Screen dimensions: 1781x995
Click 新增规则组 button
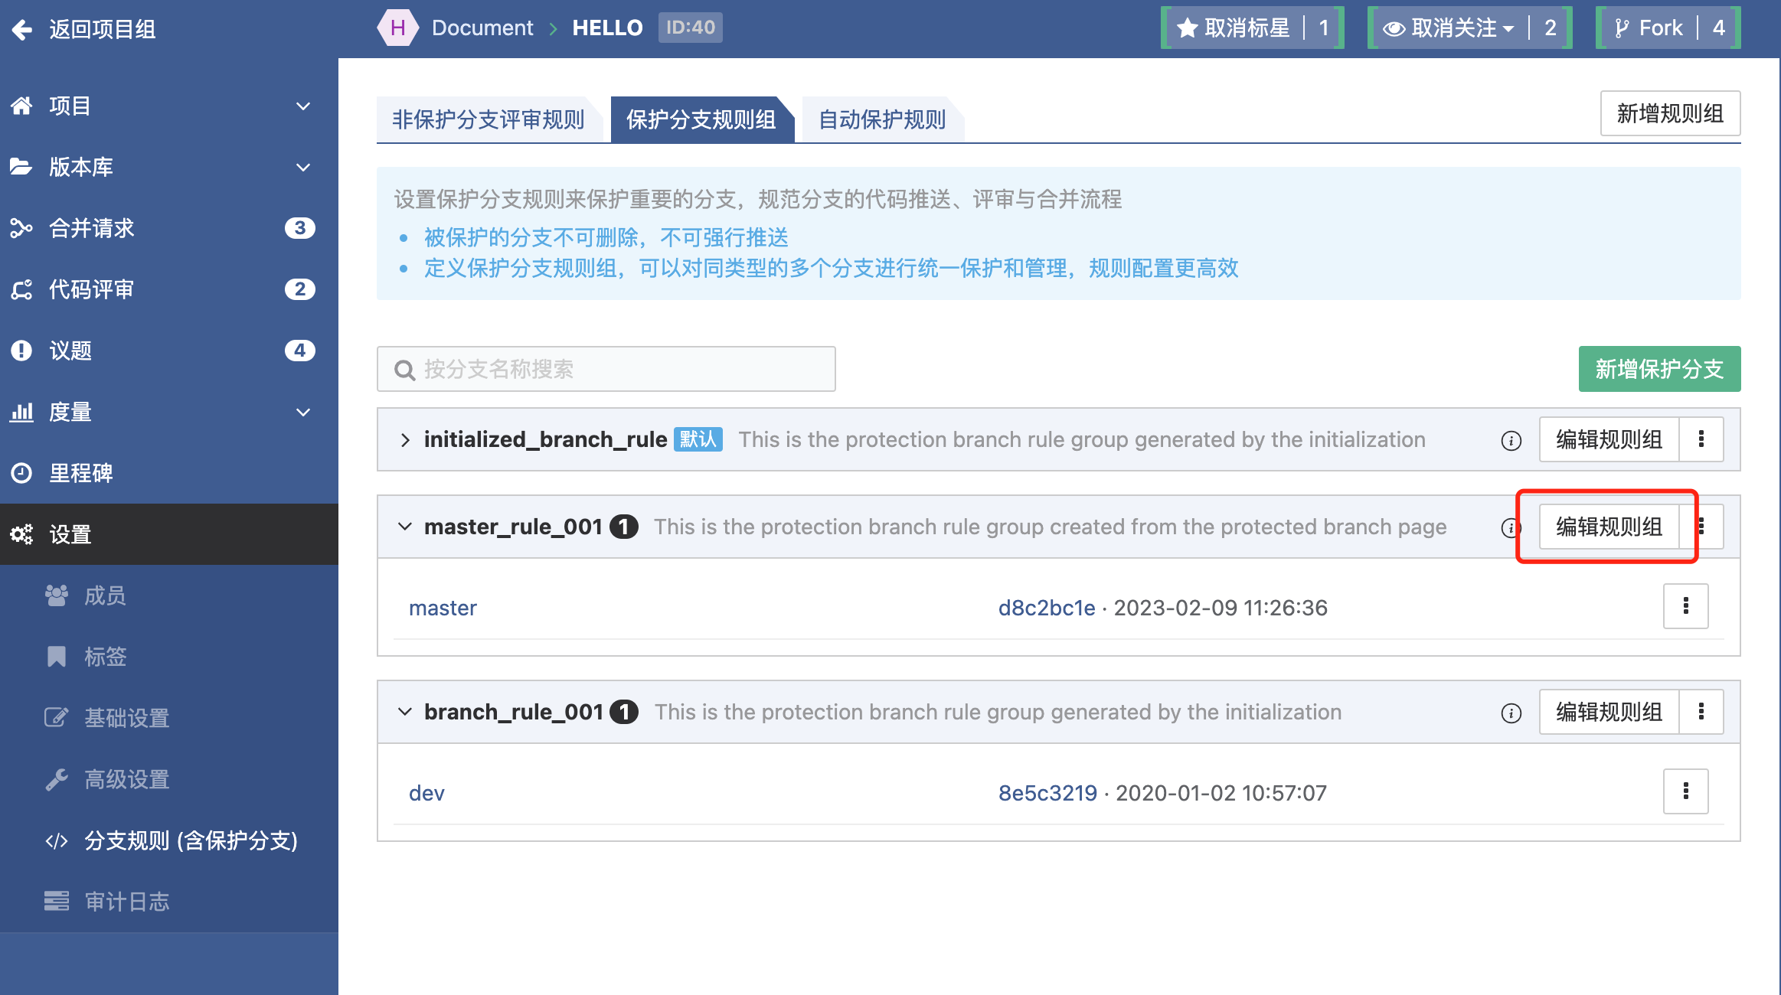(x=1669, y=113)
